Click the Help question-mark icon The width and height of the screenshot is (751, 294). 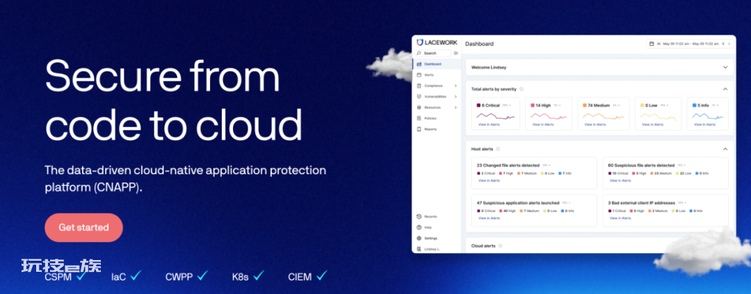pos(419,227)
